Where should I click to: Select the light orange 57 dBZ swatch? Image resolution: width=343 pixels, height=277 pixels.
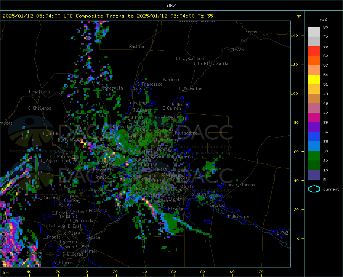[x=314, y=70]
